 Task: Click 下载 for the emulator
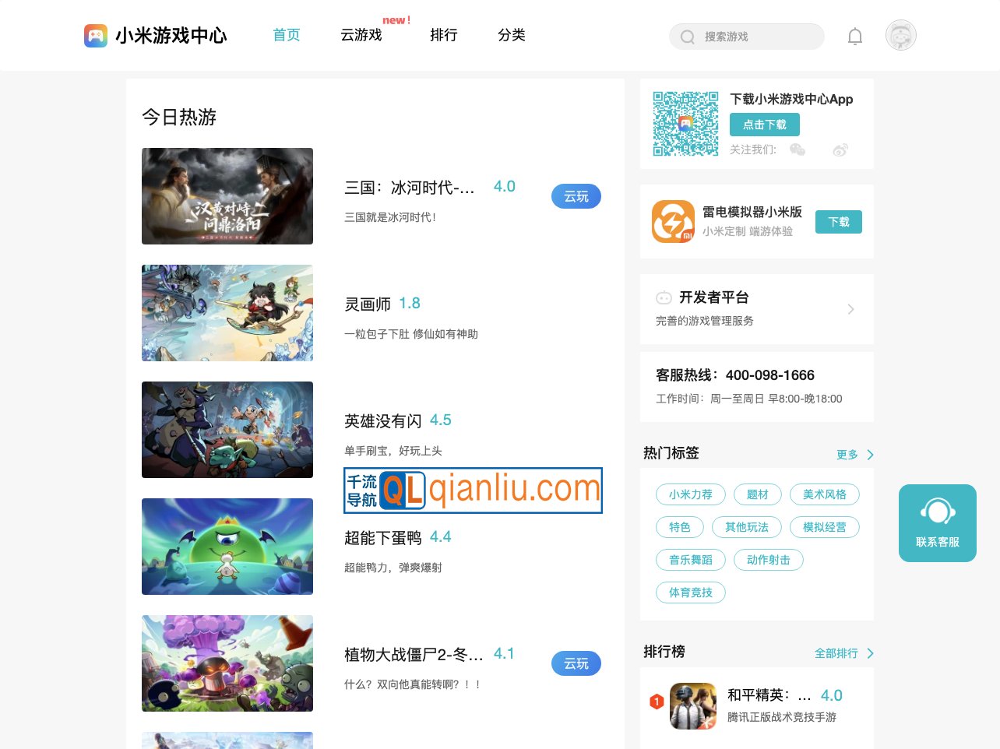click(x=839, y=221)
